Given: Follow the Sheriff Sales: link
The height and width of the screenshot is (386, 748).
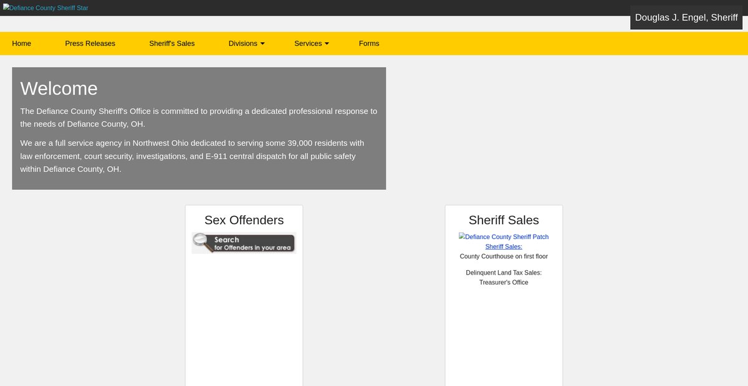Looking at the screenshot, I should (504, 247).
